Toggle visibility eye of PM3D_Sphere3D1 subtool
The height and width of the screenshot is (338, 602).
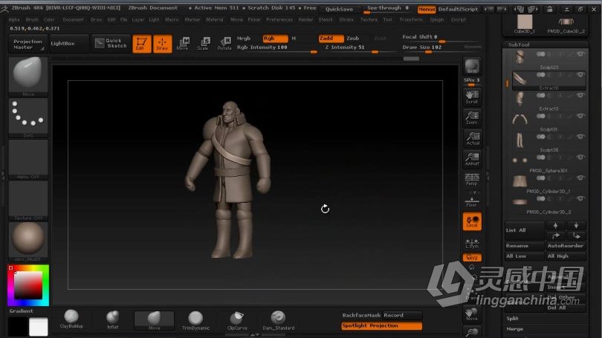point(580,157)
